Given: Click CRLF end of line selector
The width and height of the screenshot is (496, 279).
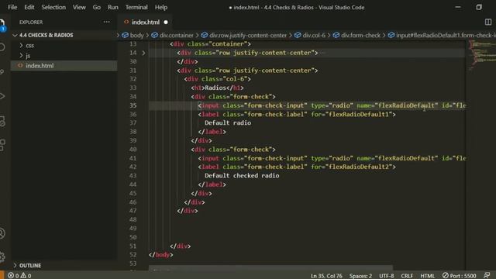Looking at the screenshot, I should pyautogui.click(x=407, y=276).
